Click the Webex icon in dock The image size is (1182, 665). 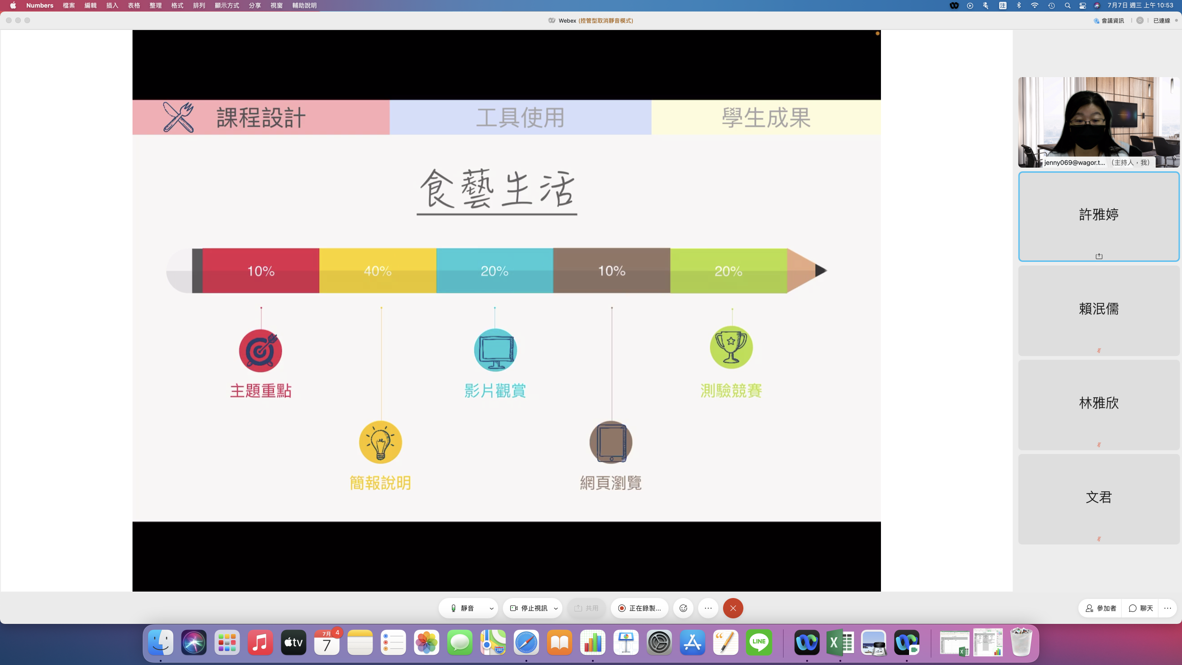click(x=807, y=642)
